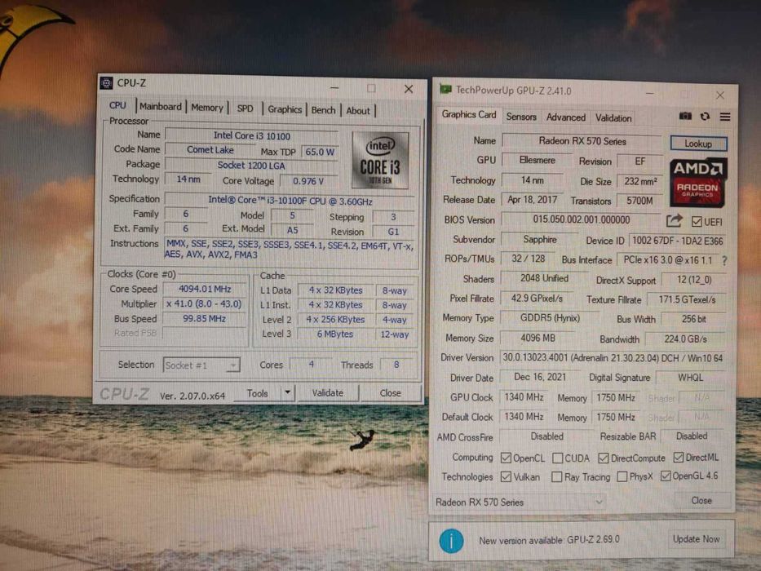Click the GPU-Z screenshot camera icon

(x=685, y=116)
